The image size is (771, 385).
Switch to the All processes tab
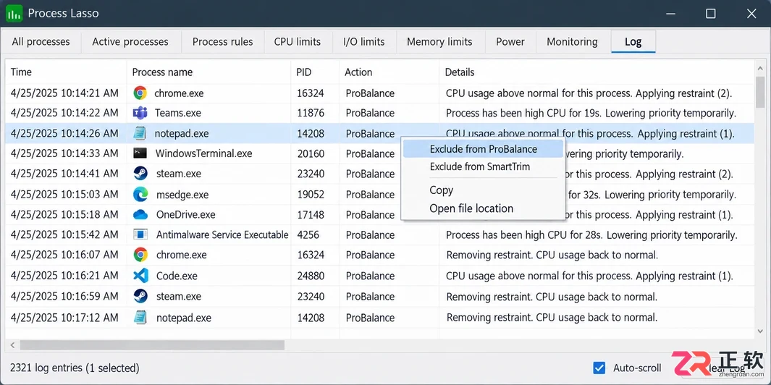pos(41,42)
